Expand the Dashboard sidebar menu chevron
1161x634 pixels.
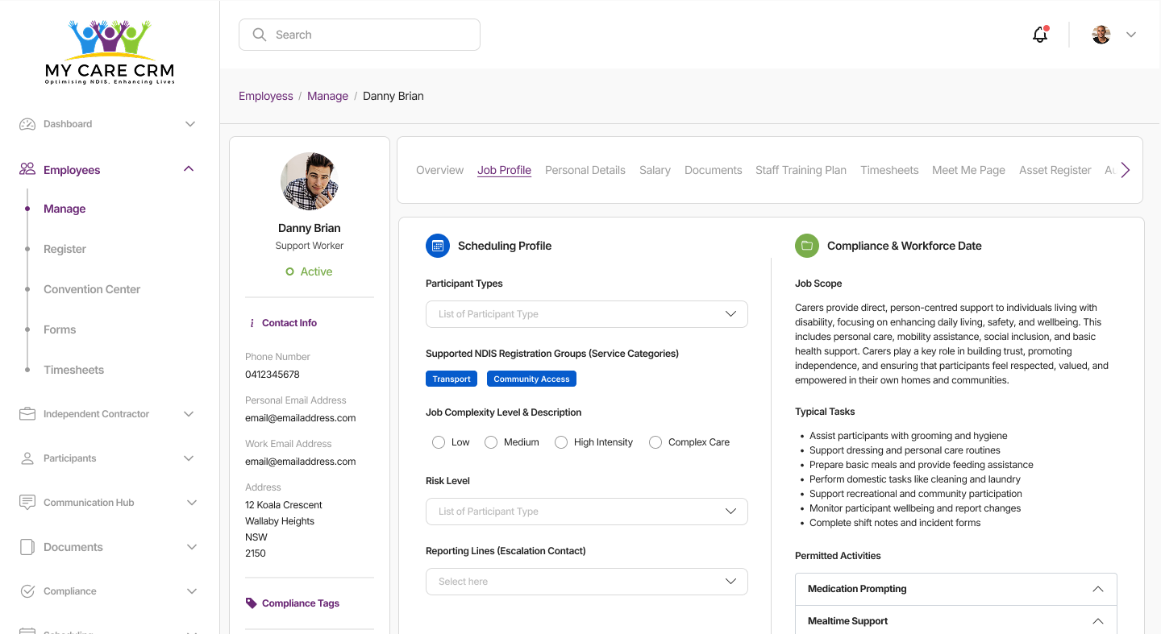(x=190, y=124)
